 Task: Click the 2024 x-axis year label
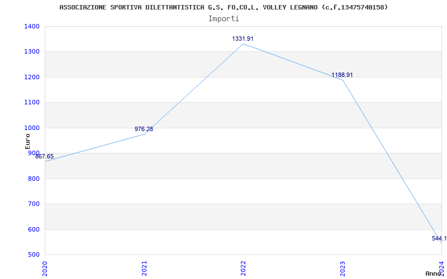(441, 268)
